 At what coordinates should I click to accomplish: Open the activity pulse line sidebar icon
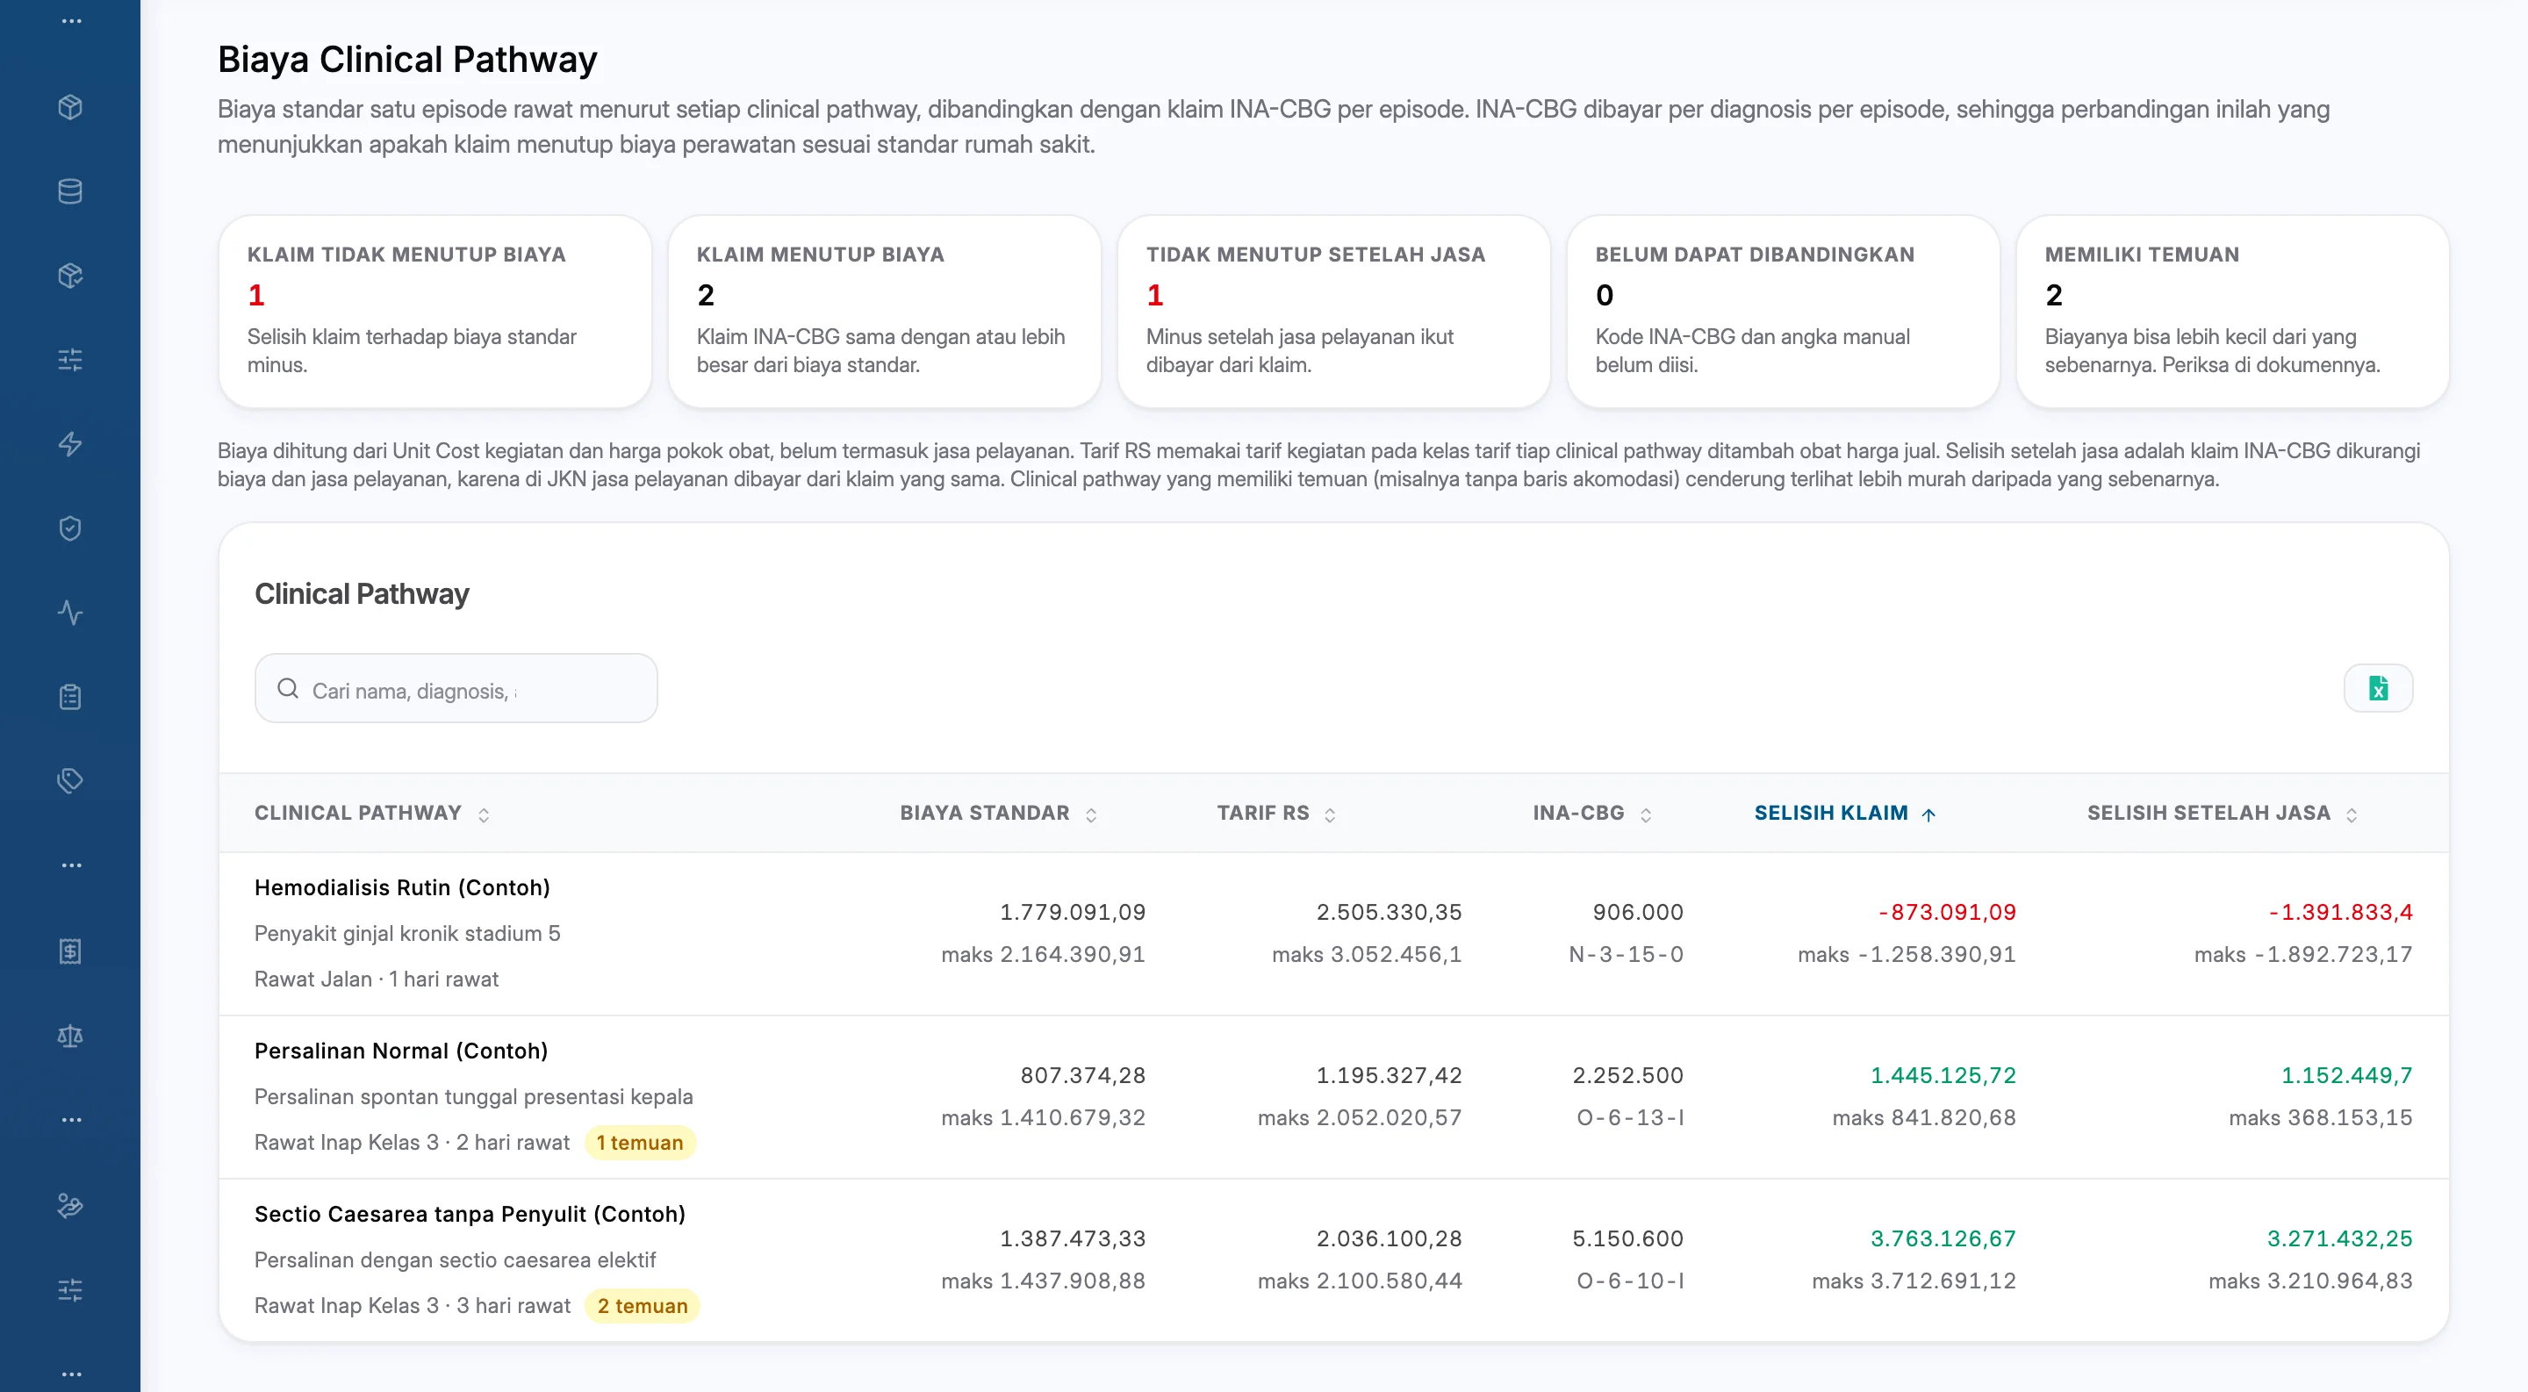tap(69, 613)
